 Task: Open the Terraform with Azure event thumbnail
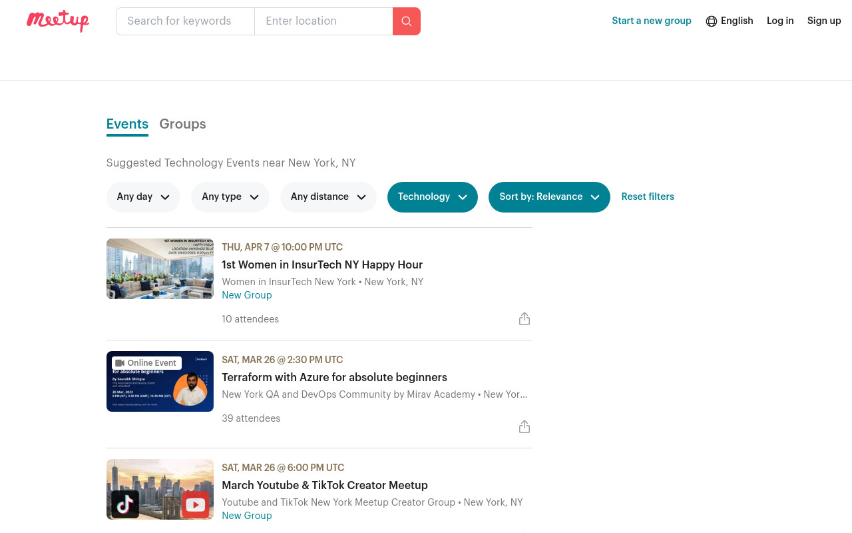click(160, 382)
